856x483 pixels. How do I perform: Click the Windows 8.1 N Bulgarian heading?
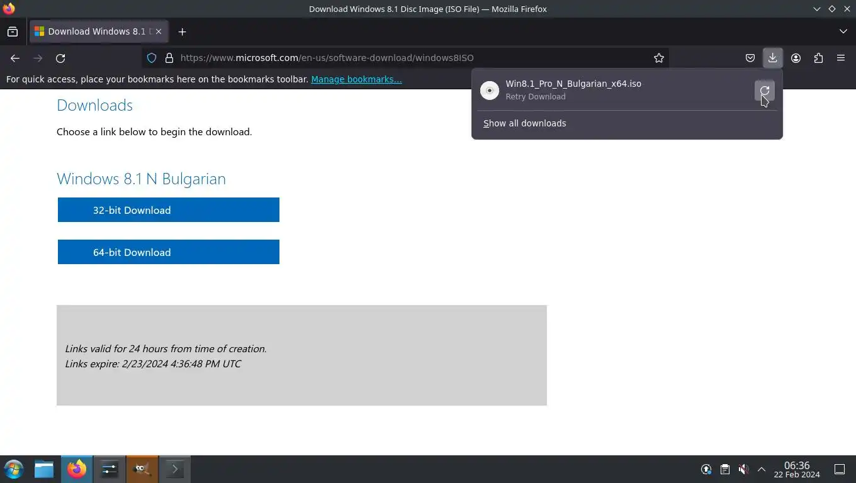coord(141,179)
